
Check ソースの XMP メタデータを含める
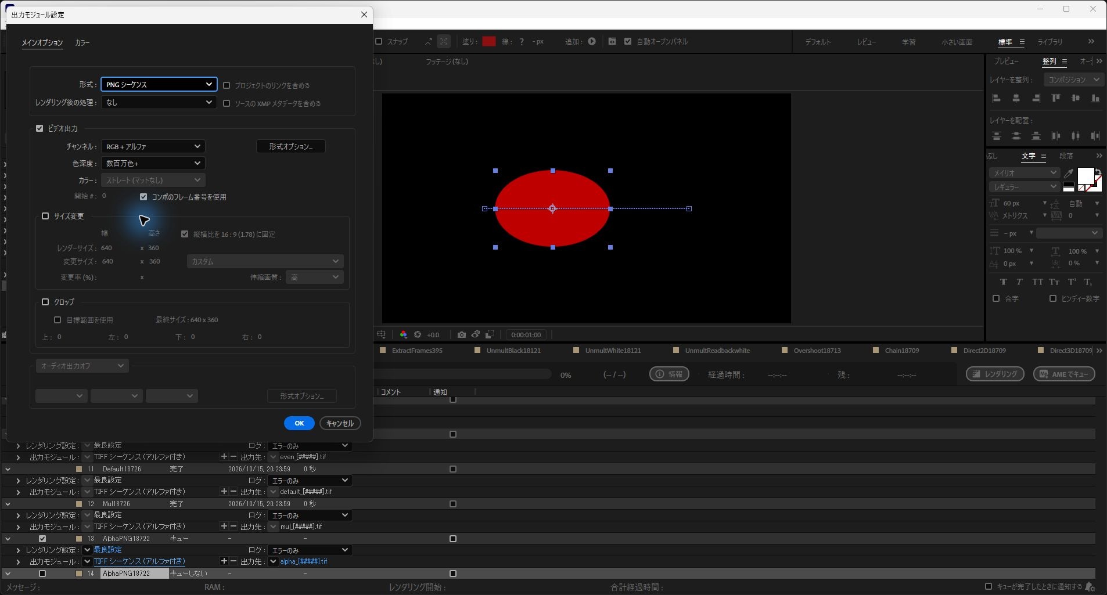[227, 103]
